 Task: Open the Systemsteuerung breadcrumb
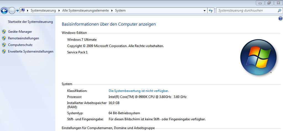coord(43,10)
